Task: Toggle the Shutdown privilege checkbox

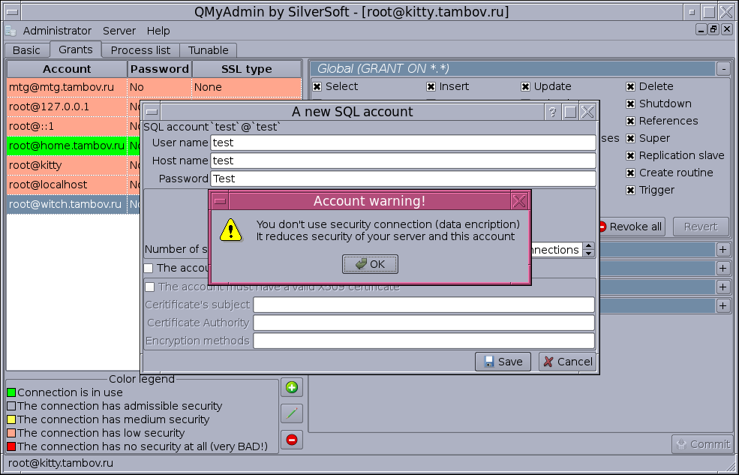Action: [631, 104]
